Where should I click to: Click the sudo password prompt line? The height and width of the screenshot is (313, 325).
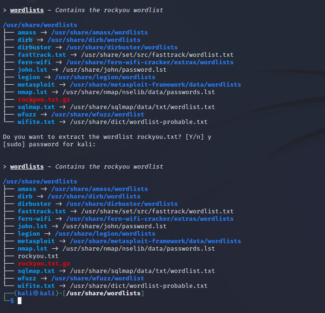point(49,144)
